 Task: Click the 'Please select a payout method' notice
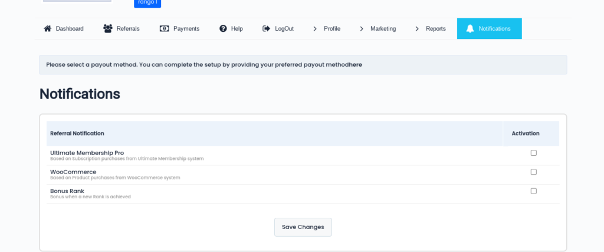coord(303,65)
